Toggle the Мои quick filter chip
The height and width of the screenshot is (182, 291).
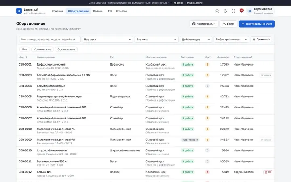click(x=25, y=49)
